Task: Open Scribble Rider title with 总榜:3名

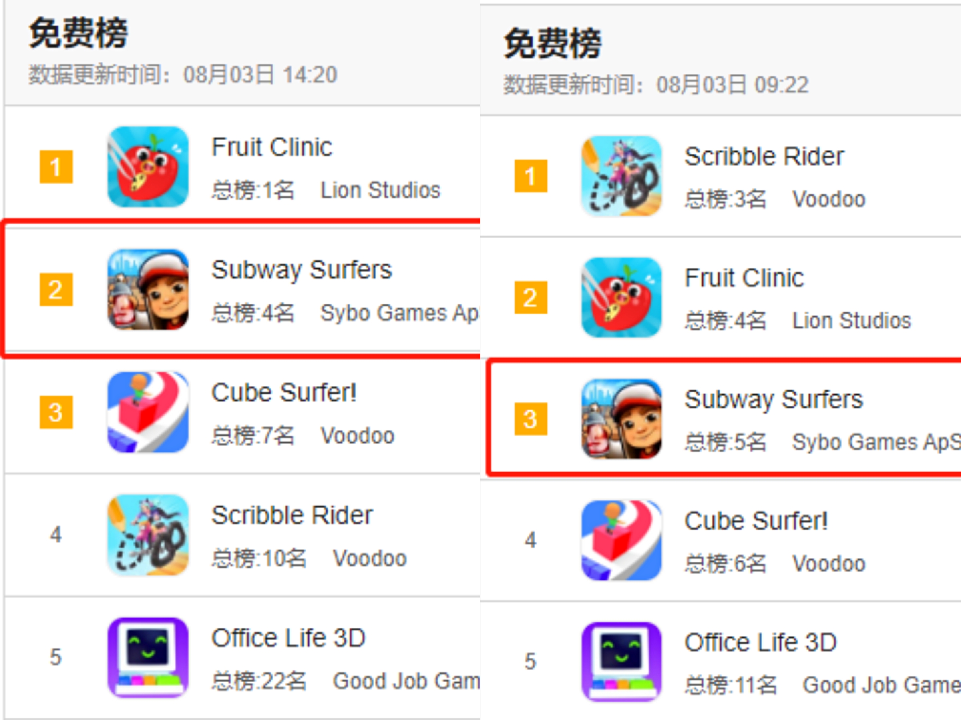Action: [764, 156]
